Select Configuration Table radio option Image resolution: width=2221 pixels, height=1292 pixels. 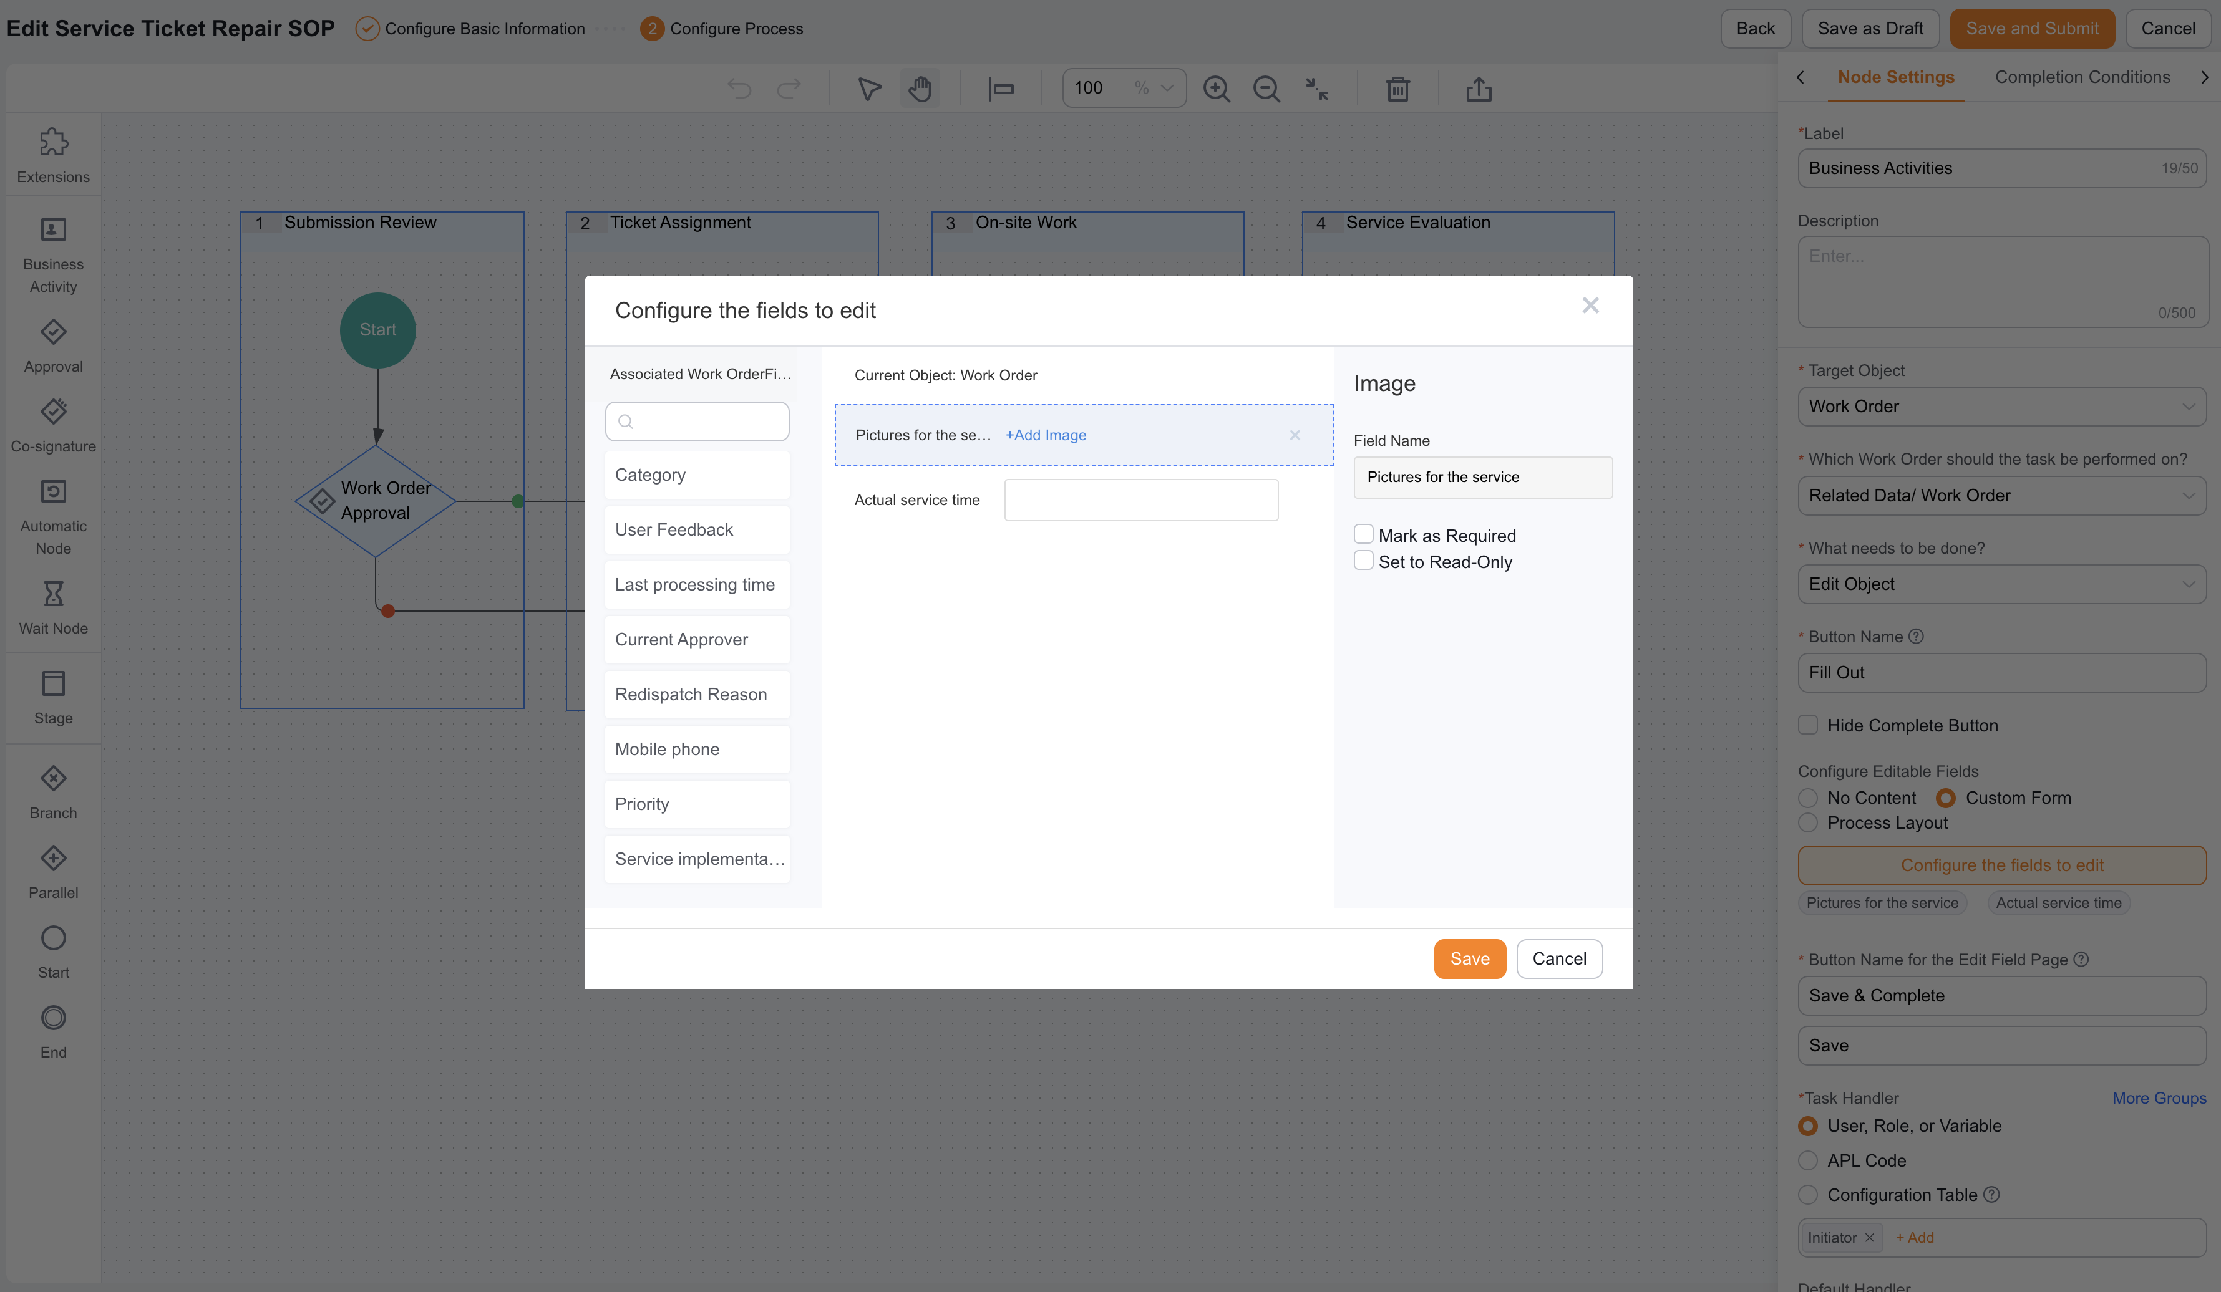point(1807,1195)
